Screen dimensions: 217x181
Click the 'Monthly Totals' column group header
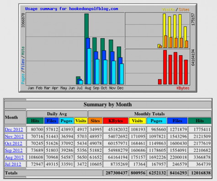149,114
